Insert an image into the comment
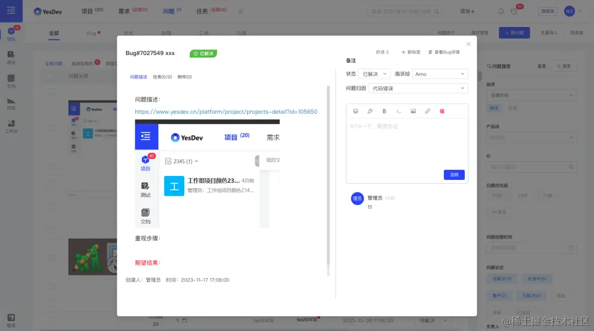This screenshot has height=331, width=594. point(414,111)
